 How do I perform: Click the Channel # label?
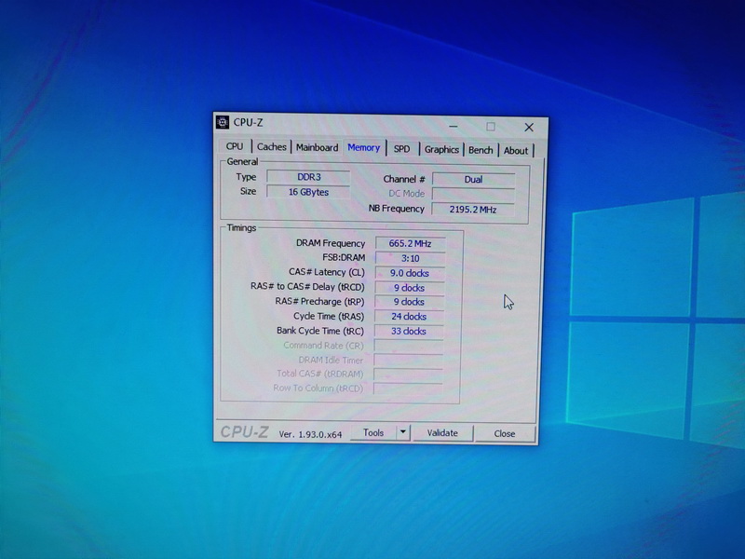click(404, 179)
